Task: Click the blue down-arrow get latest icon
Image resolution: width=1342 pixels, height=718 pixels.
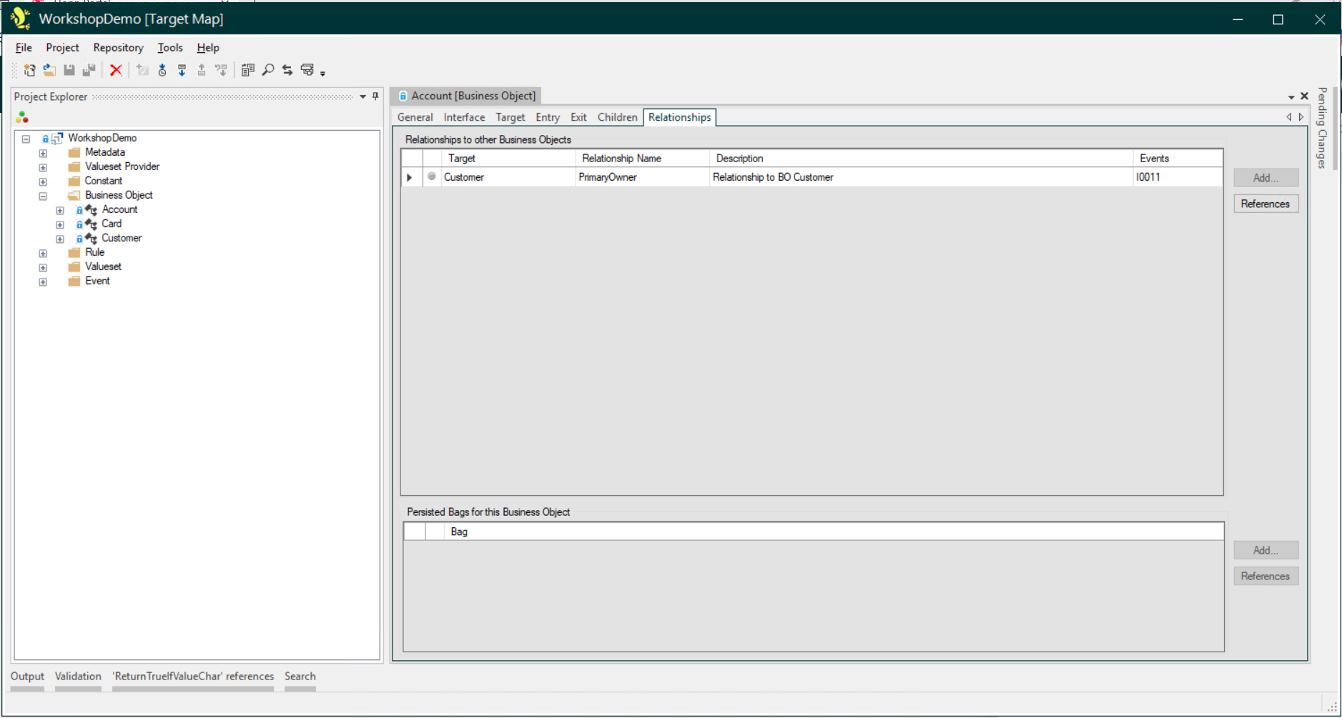Action: [x=182, y=70]
